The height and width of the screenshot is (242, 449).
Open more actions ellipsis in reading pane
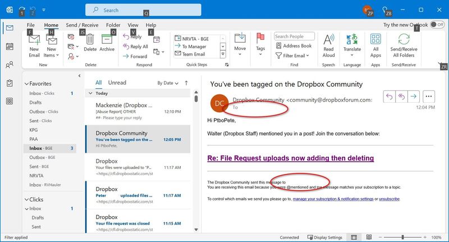(x=429, y=97)
